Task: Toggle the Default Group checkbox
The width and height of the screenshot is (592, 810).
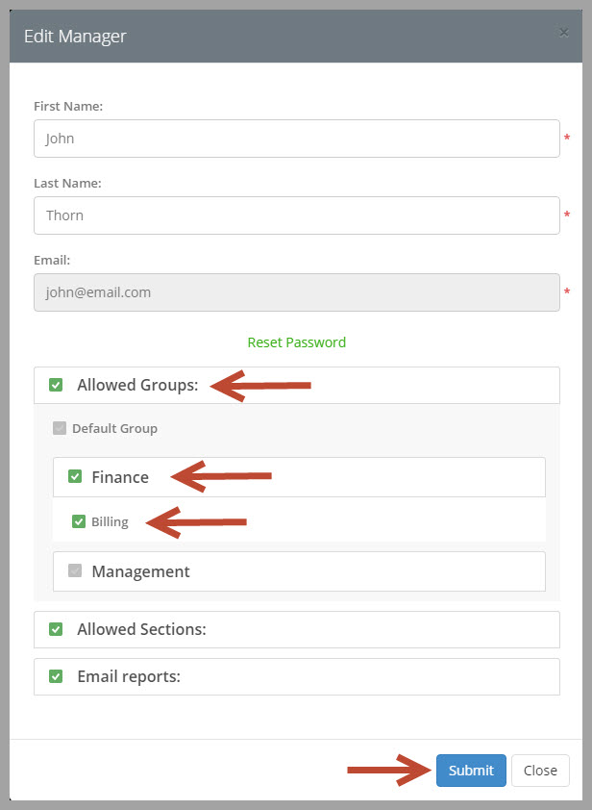Action: (60, 428)
